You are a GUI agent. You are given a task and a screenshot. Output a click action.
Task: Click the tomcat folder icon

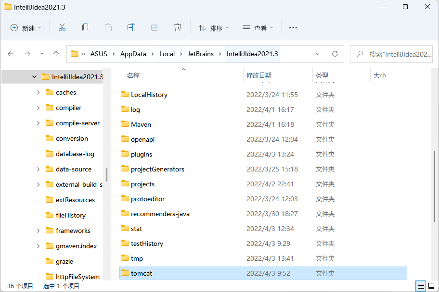(x=125, y=273)
